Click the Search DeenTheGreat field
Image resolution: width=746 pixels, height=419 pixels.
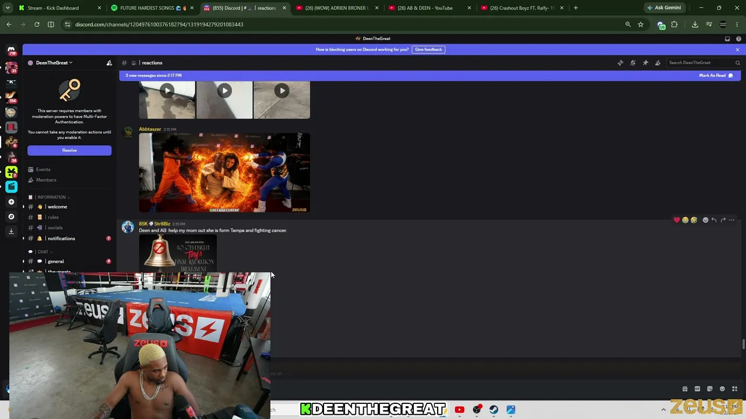(x=703, y=63)
